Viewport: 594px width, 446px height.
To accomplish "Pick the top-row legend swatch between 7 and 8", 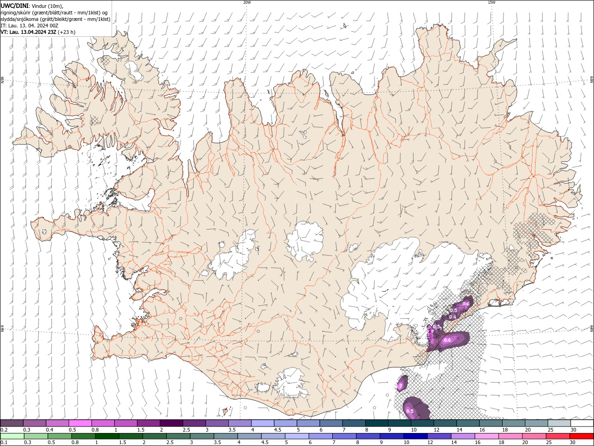I will click(354, 423).
